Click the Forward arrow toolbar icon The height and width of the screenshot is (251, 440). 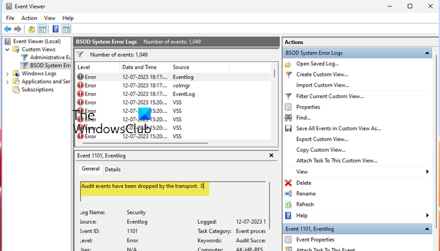(x=18, y=29)
